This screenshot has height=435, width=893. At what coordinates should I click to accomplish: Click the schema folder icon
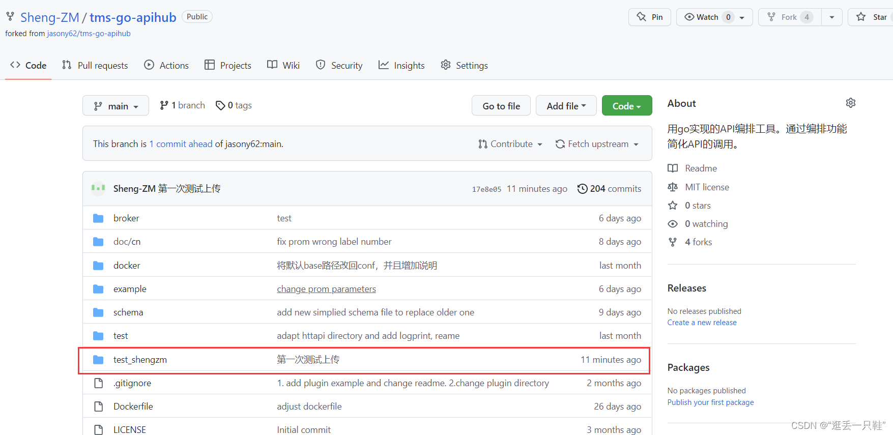click(98, 312)
